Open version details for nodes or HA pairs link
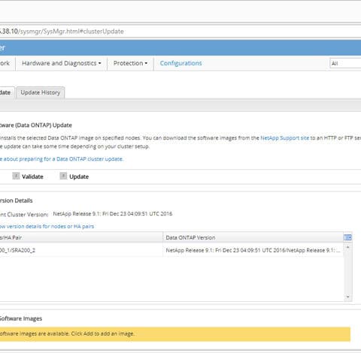The image size is (361, 353). (47, 226)
